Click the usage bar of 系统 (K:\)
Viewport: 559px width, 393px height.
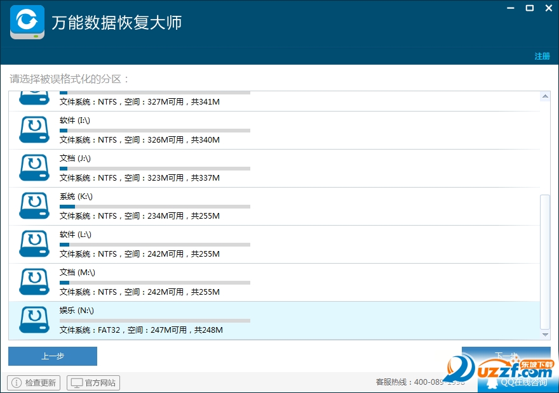click(155, 207)
